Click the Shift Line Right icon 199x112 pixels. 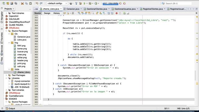point(112,13)
